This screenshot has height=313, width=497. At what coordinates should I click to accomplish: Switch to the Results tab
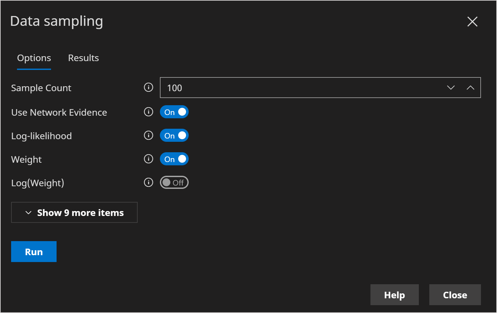[83, 58]
